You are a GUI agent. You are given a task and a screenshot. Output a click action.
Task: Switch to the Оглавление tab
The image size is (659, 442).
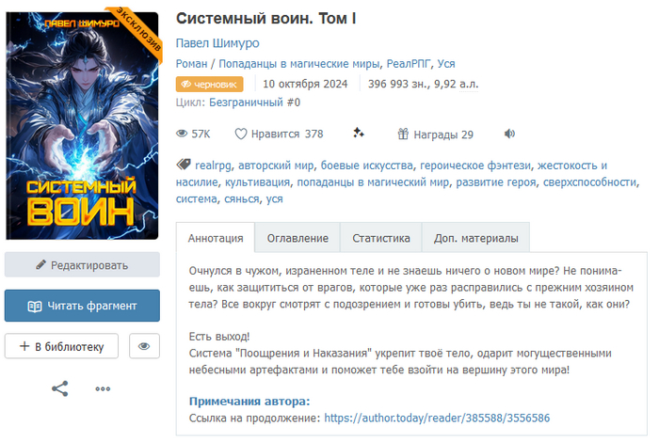297,238
